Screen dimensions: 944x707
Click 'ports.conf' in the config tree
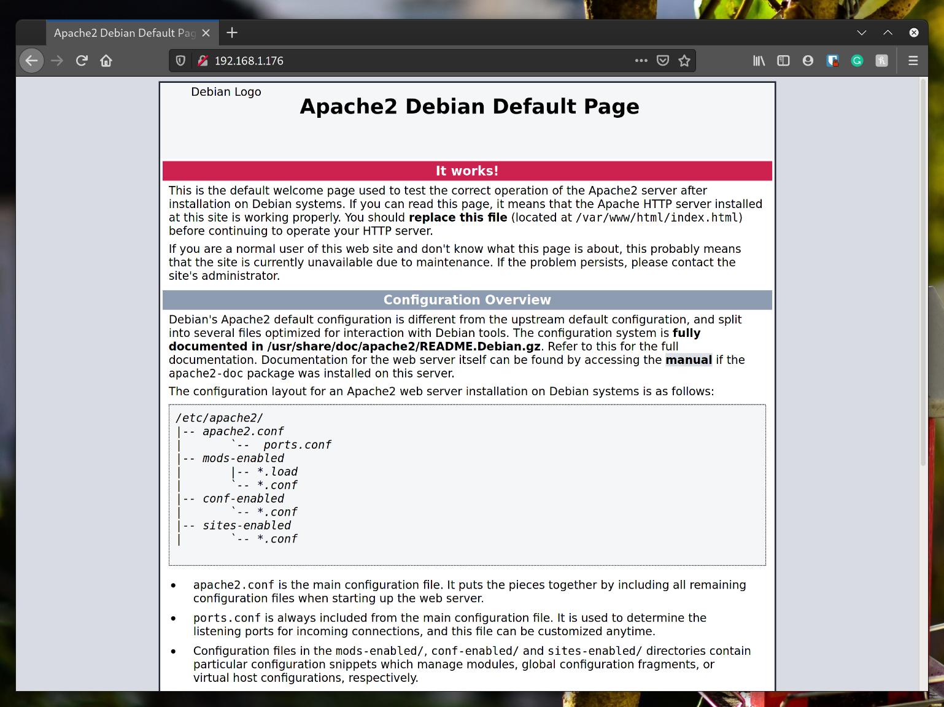coord(298,445)
